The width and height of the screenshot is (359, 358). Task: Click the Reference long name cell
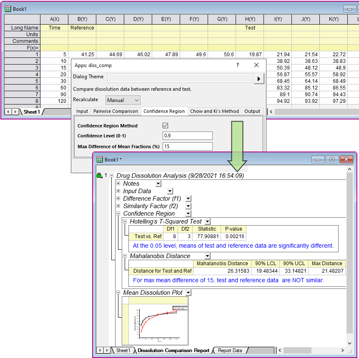[82, 27]
